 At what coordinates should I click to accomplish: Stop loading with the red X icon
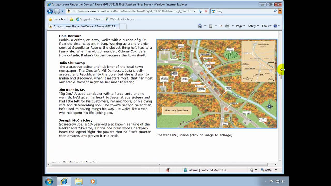pos(206,11)
